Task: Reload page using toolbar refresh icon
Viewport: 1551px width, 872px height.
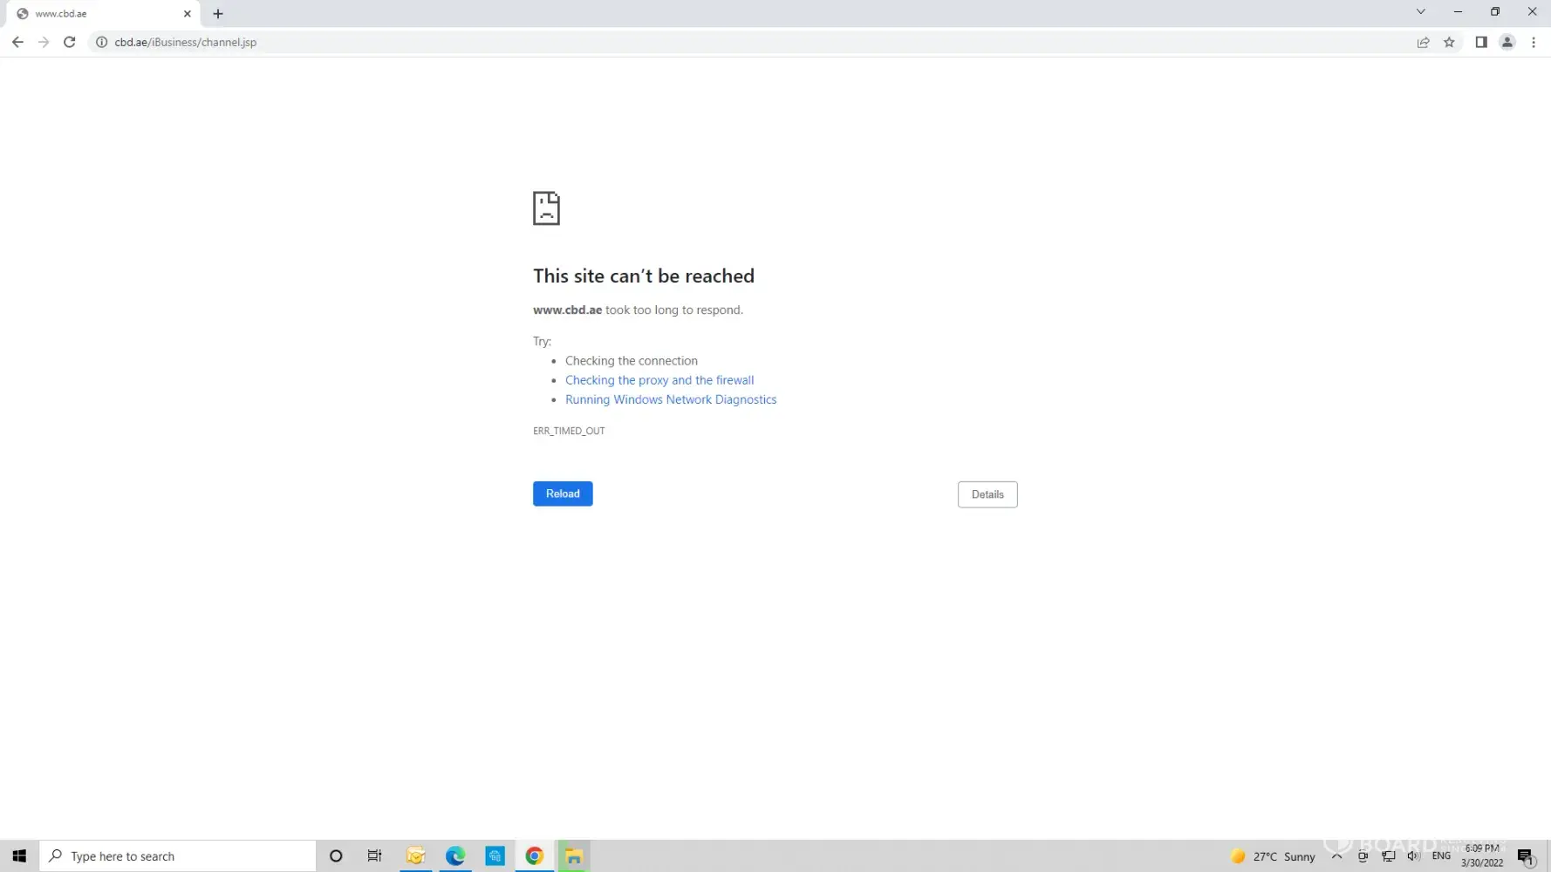Action: pyautogui.click(x=70, y=42)
